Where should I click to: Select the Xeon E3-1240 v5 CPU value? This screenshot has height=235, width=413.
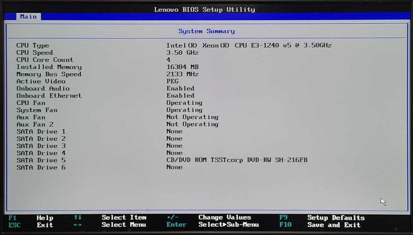pyautogui.click(x=249, y=45)
